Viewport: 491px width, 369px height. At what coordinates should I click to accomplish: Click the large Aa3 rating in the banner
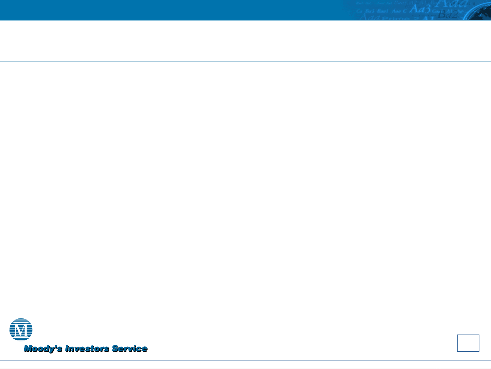tap(420, 9)
